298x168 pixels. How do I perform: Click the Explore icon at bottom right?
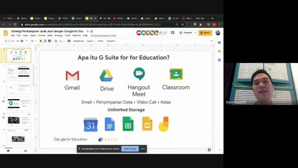coord(209,150)
